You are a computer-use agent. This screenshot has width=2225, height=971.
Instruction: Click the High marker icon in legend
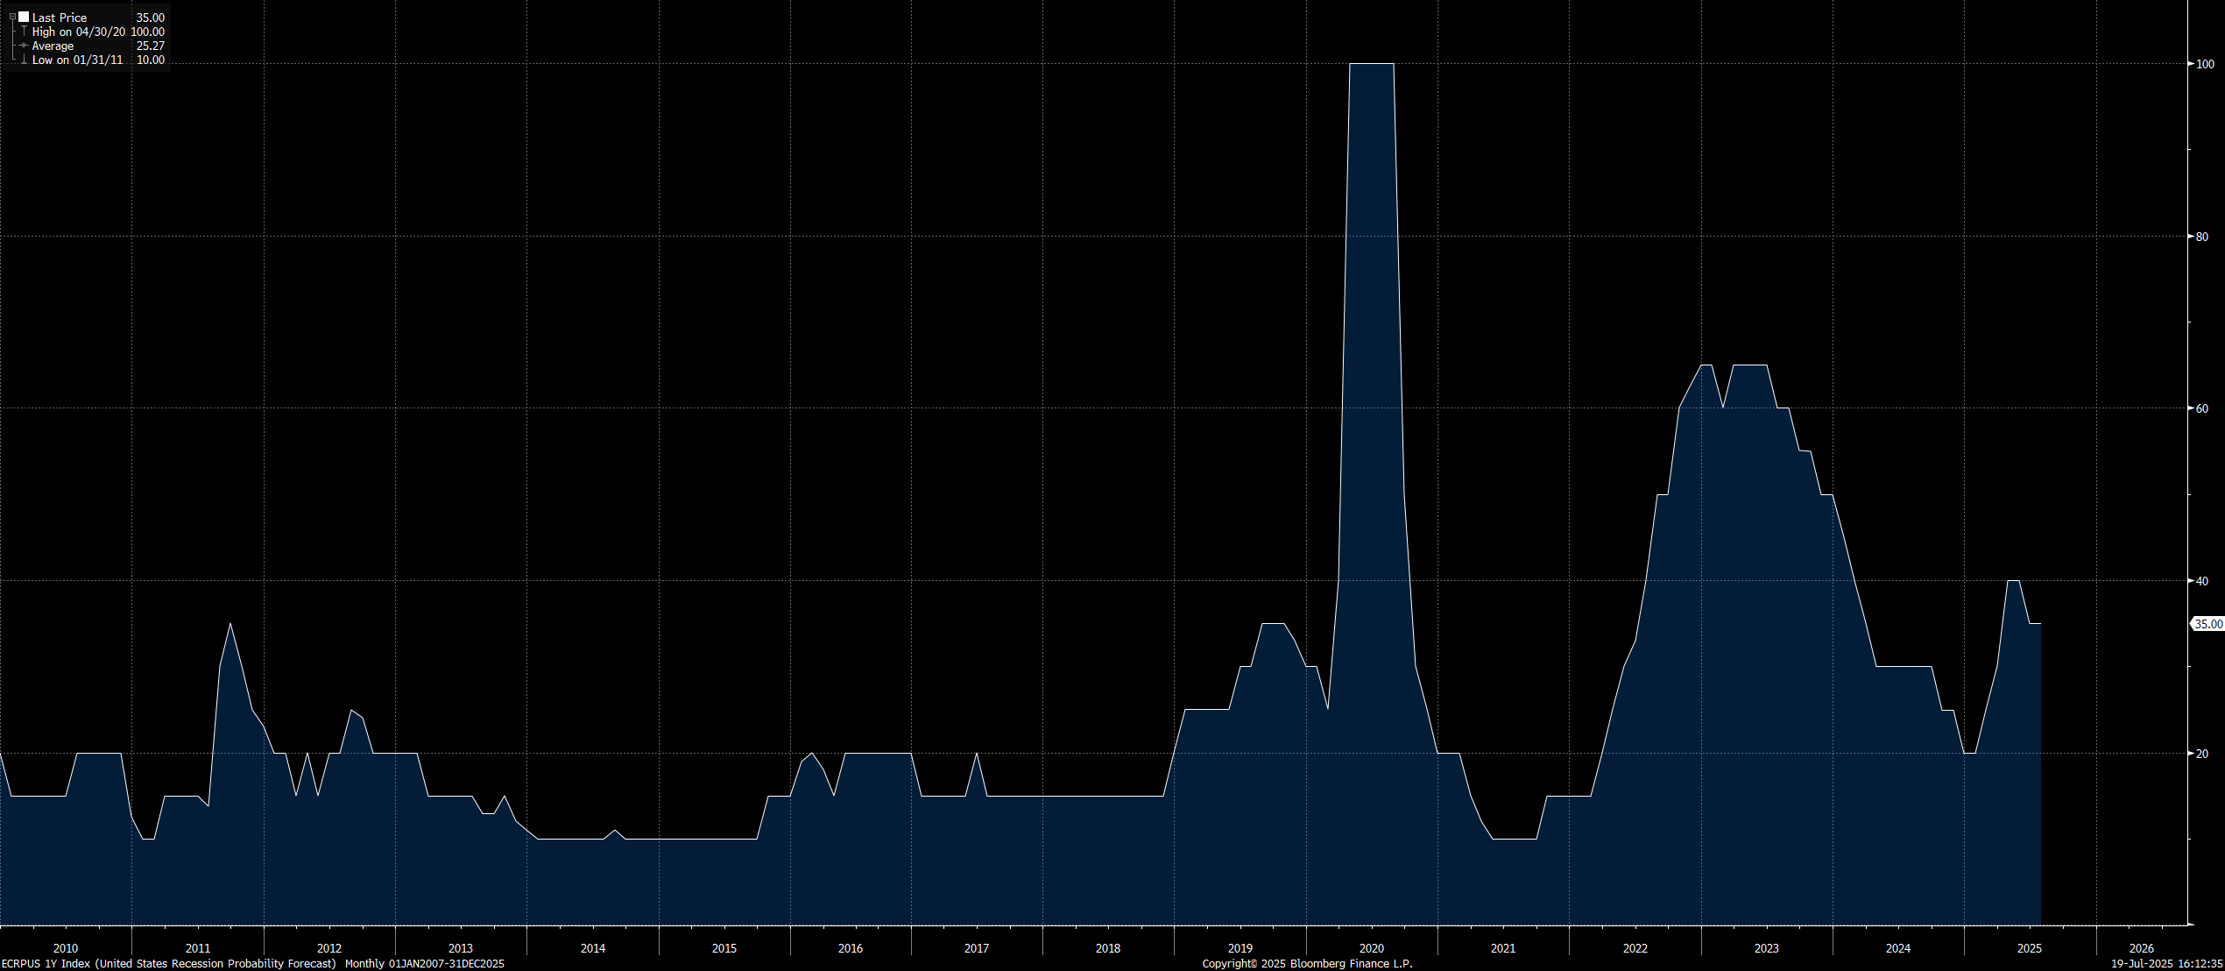point(24,32)
